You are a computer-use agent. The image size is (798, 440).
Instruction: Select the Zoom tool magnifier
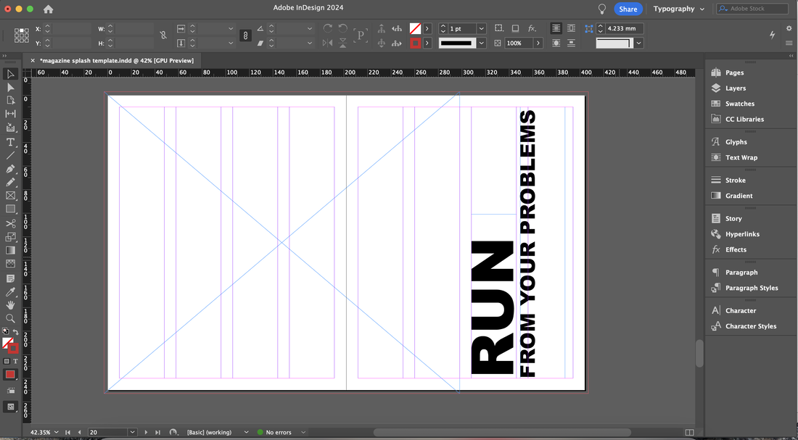10,318
